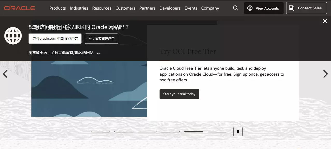331x149 pixels.
Task: Select the third carousel slide indicator
Action: tap(147, 132)
